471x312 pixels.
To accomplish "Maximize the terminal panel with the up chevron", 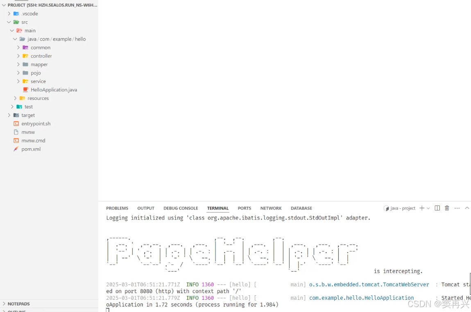I will point(467,208).
